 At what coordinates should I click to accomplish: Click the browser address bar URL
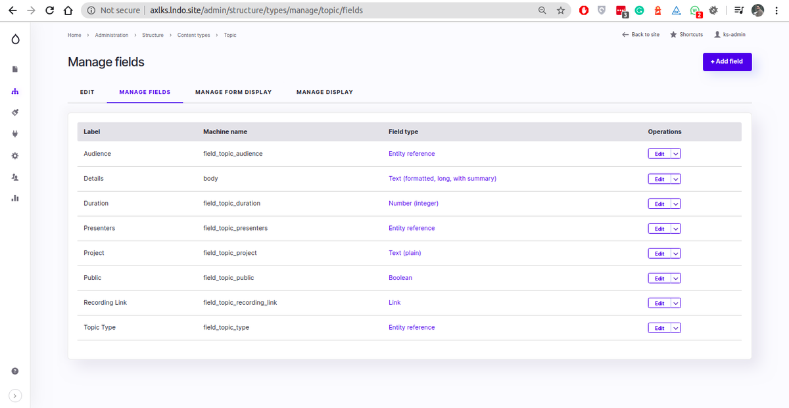[256, 11]
